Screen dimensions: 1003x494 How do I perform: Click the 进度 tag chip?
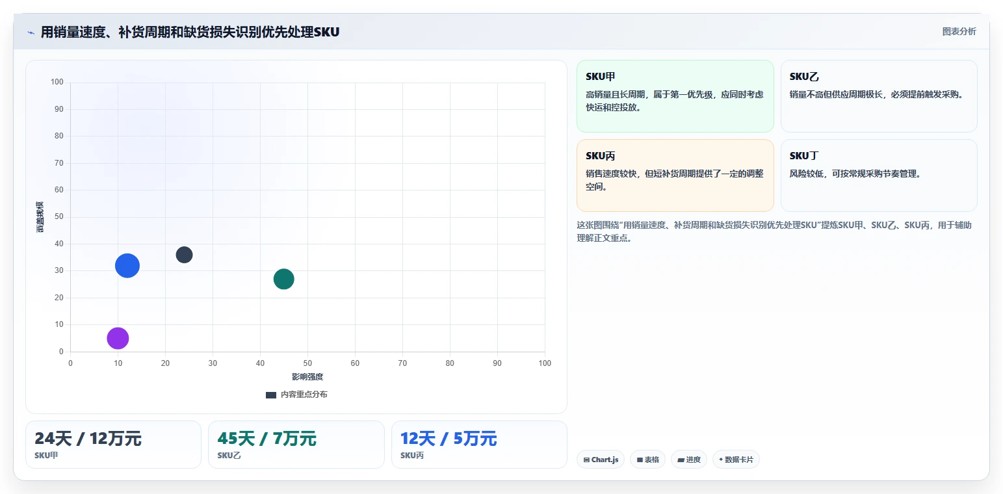point(689,460)
